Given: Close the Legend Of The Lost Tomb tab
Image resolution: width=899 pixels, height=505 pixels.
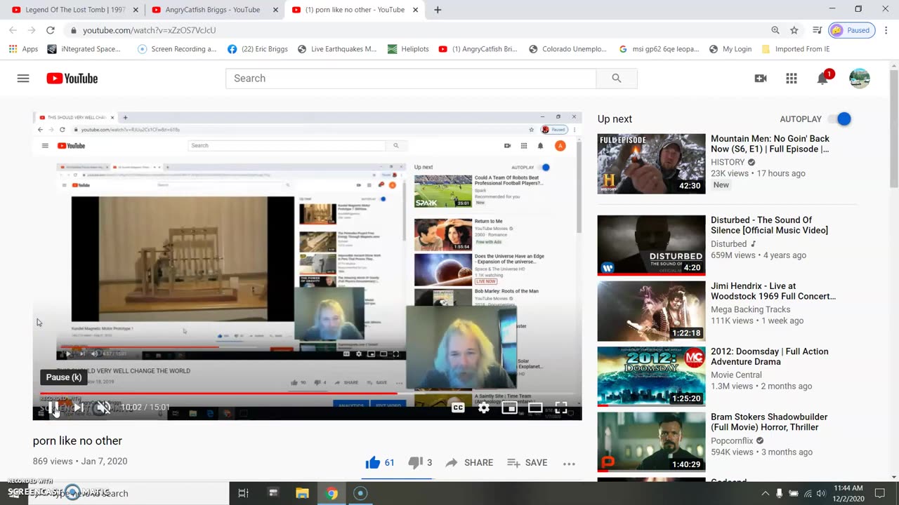Looking at the screenshot, I should point(136,10).
